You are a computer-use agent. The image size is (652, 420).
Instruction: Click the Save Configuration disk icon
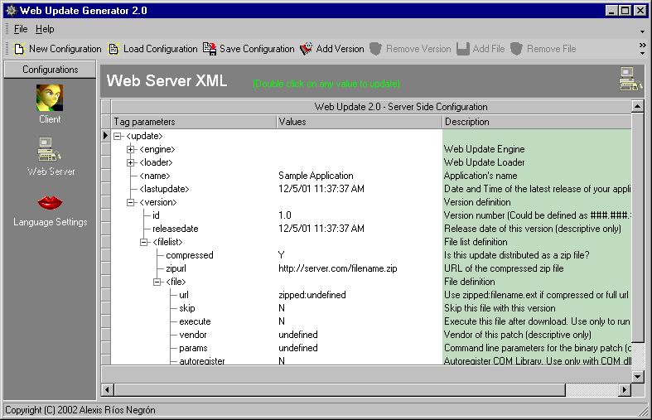point(210,49)
